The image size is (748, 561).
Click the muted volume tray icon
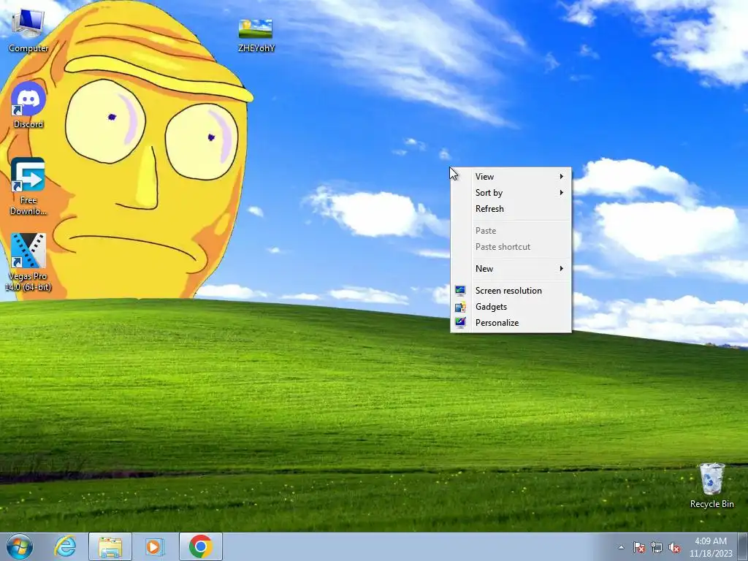[x=674, y=547]
